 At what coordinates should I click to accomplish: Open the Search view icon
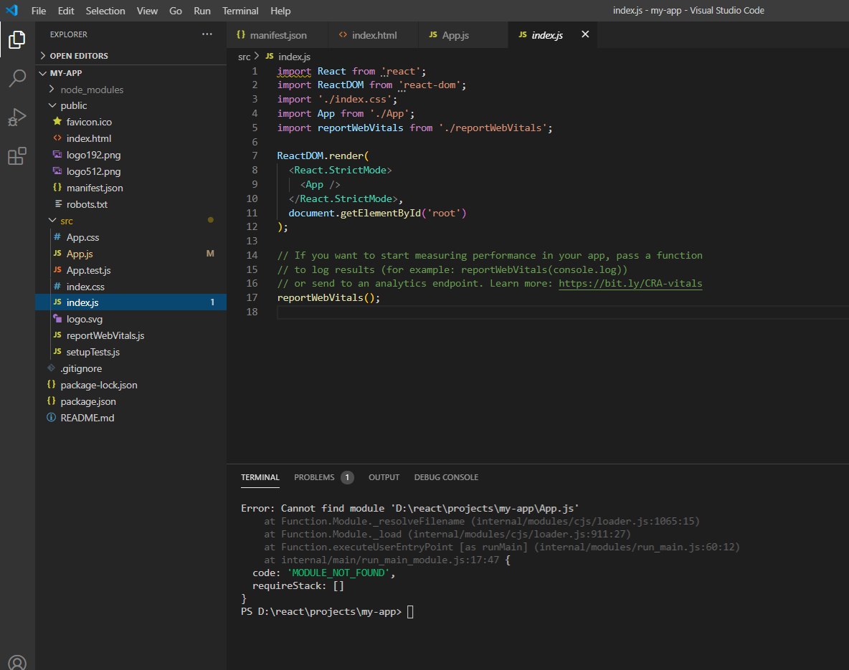coord(17,79)
